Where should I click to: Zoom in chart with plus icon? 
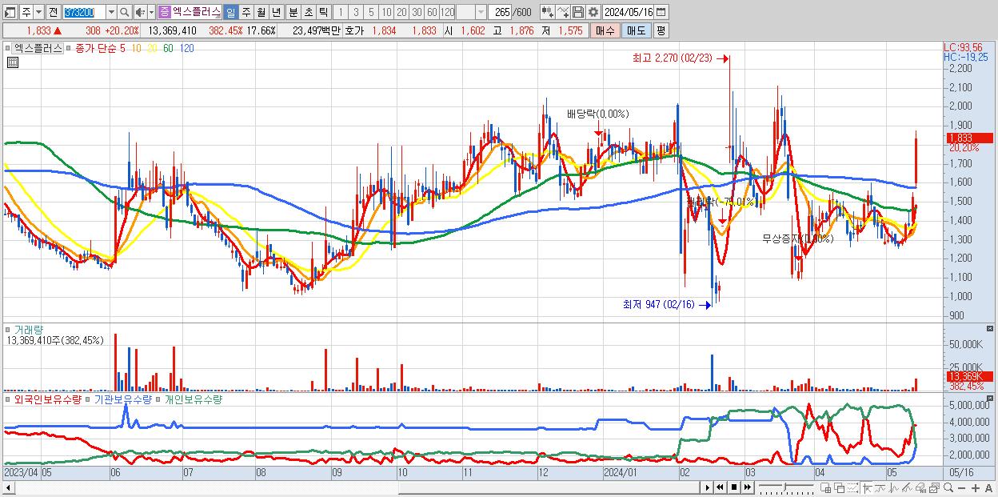[976, 488]
